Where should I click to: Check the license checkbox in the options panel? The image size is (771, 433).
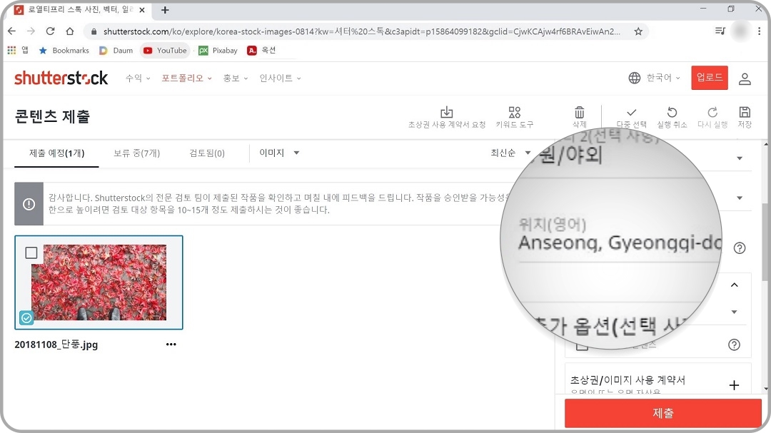click(582, 345)
